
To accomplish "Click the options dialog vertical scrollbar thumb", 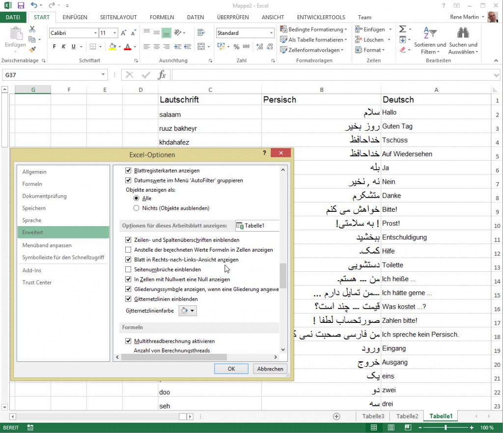I will tap(283, 275).
